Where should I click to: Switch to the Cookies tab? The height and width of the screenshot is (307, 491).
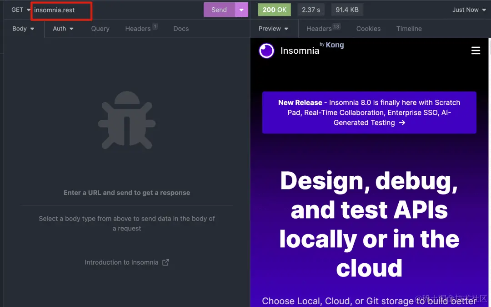[x=368, y=29]
